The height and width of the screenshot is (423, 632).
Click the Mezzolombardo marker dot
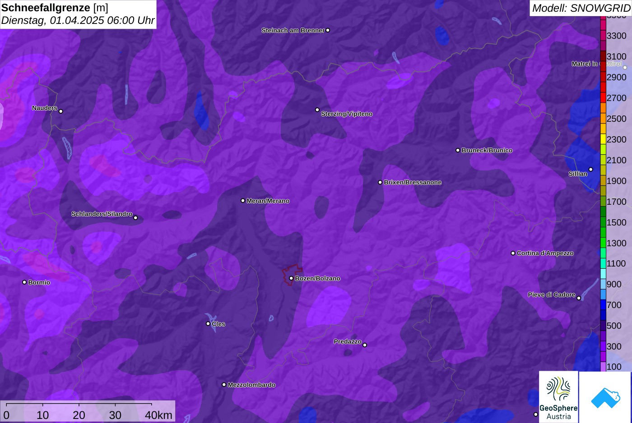tap(224, 385)
